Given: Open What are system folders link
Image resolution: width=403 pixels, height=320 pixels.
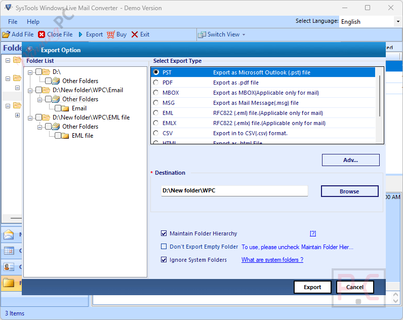Looking at the screenshot, I should 272,260.
